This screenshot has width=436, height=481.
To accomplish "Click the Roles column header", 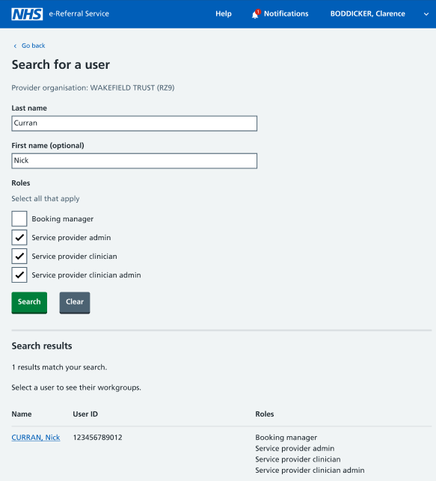I will (265, 414).
